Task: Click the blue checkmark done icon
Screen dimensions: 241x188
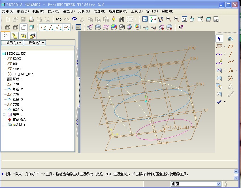Action: 219,102
